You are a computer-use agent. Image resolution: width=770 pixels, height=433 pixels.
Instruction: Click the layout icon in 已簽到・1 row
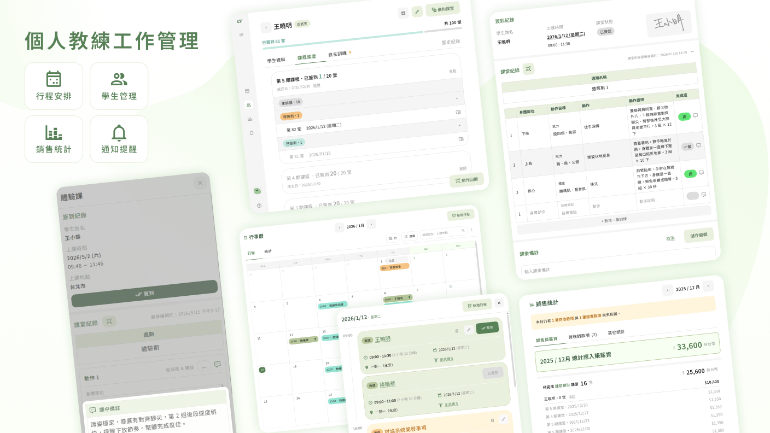click(x=461, y=139)
